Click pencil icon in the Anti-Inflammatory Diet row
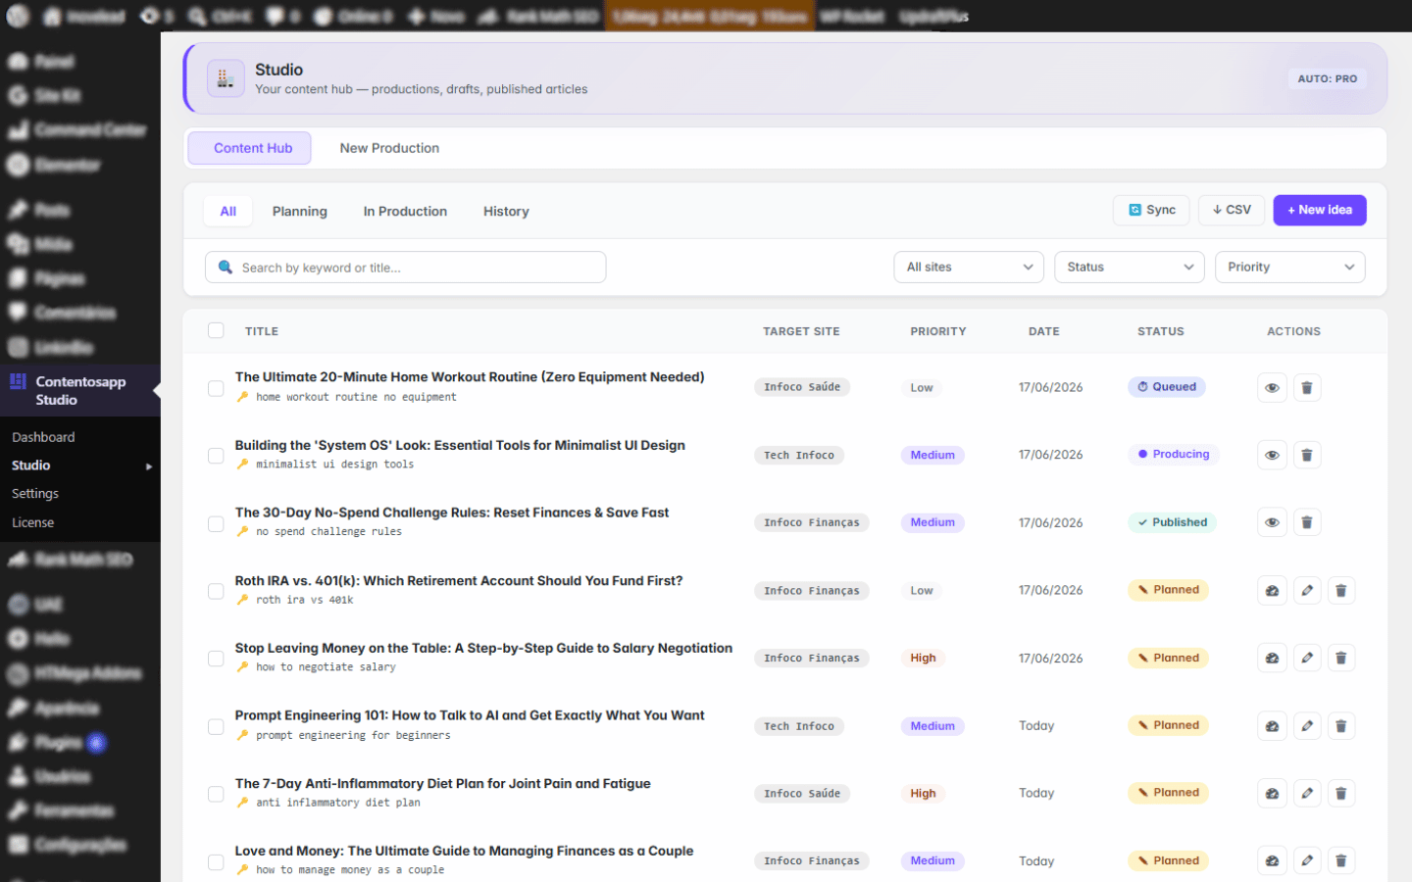Viewport: 1412px width, 882px height. point(1306,794)
